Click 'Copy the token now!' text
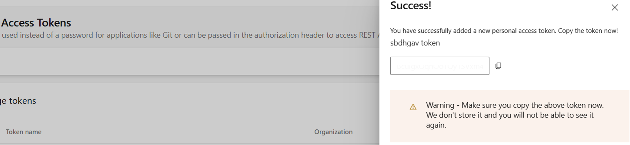630x145 pixels. pos(588,31)
